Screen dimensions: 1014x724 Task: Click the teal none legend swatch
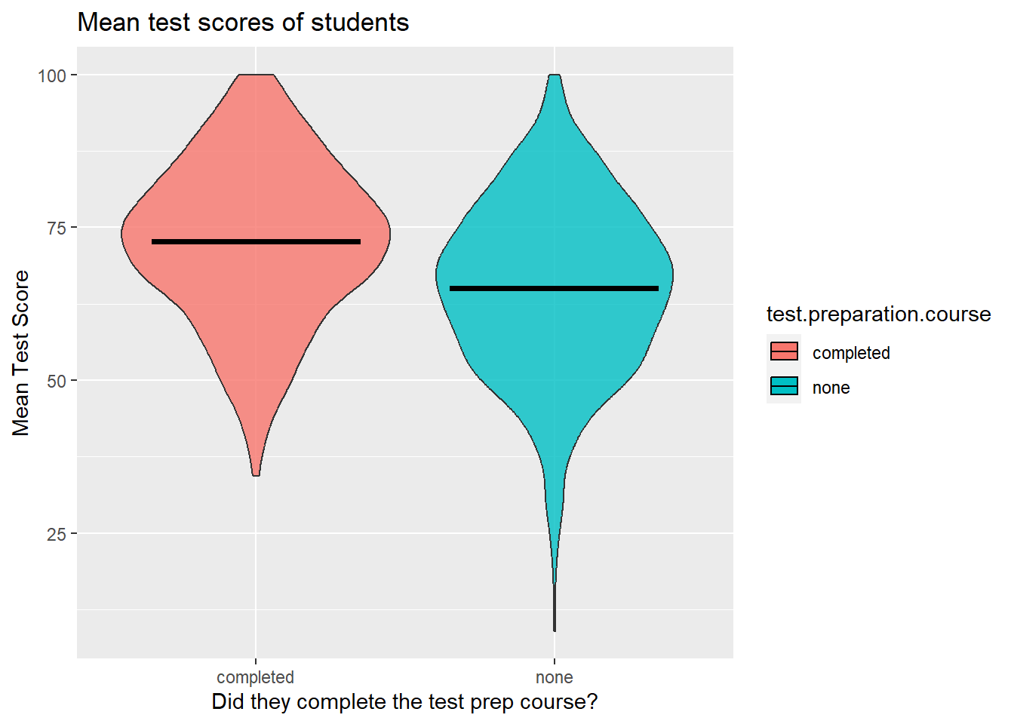784,386
